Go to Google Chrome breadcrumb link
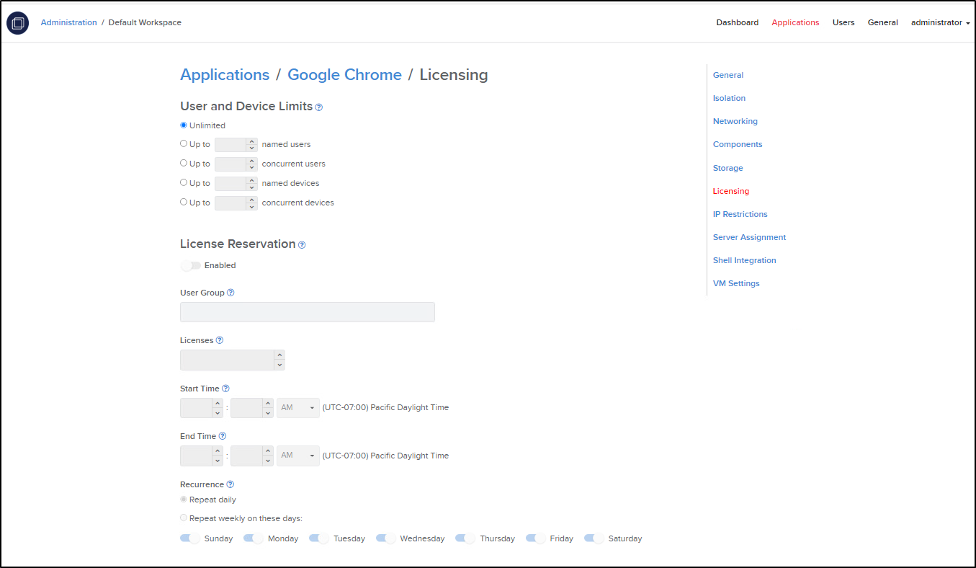Viewport: 976px width, 568px height. [x=344, y=75]
